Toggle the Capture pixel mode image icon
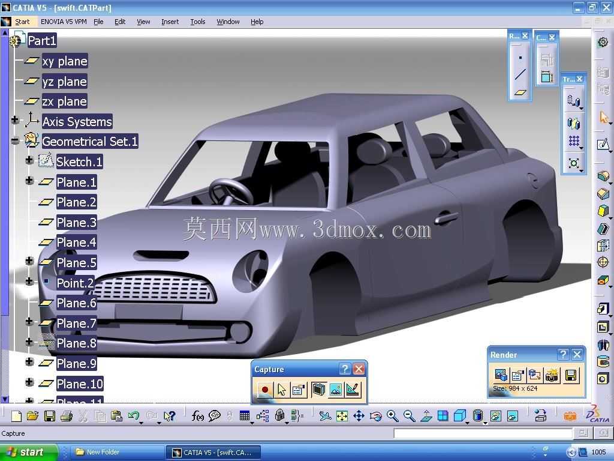 [336, 390]
